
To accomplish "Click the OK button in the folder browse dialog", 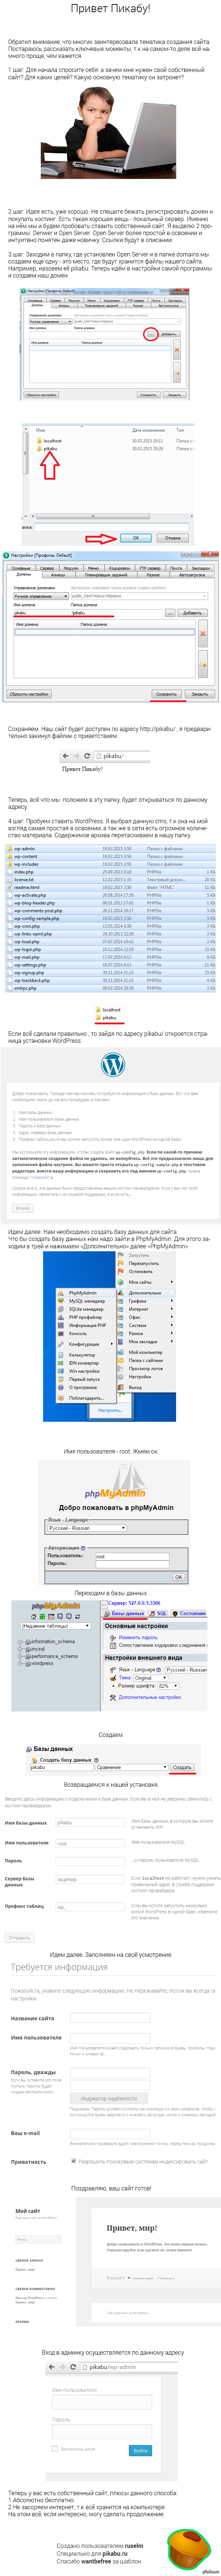I will 136,538.
